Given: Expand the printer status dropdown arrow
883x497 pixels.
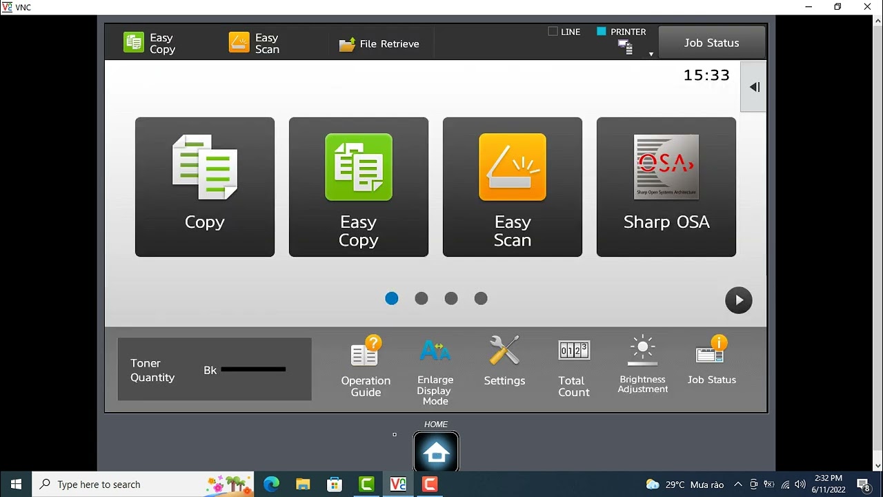Looking at the screenshot, I should click(x=651, y=54).
